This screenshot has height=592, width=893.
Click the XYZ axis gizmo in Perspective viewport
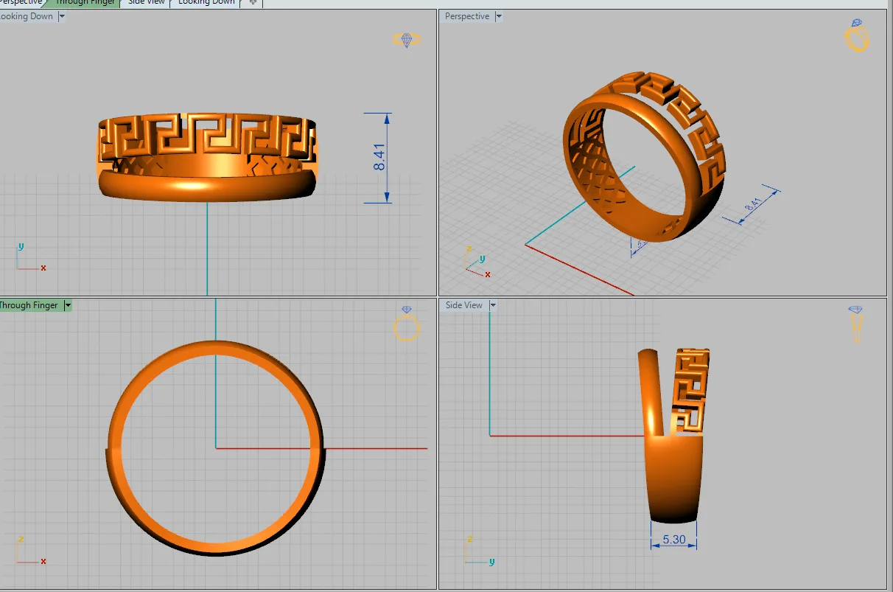476,262
